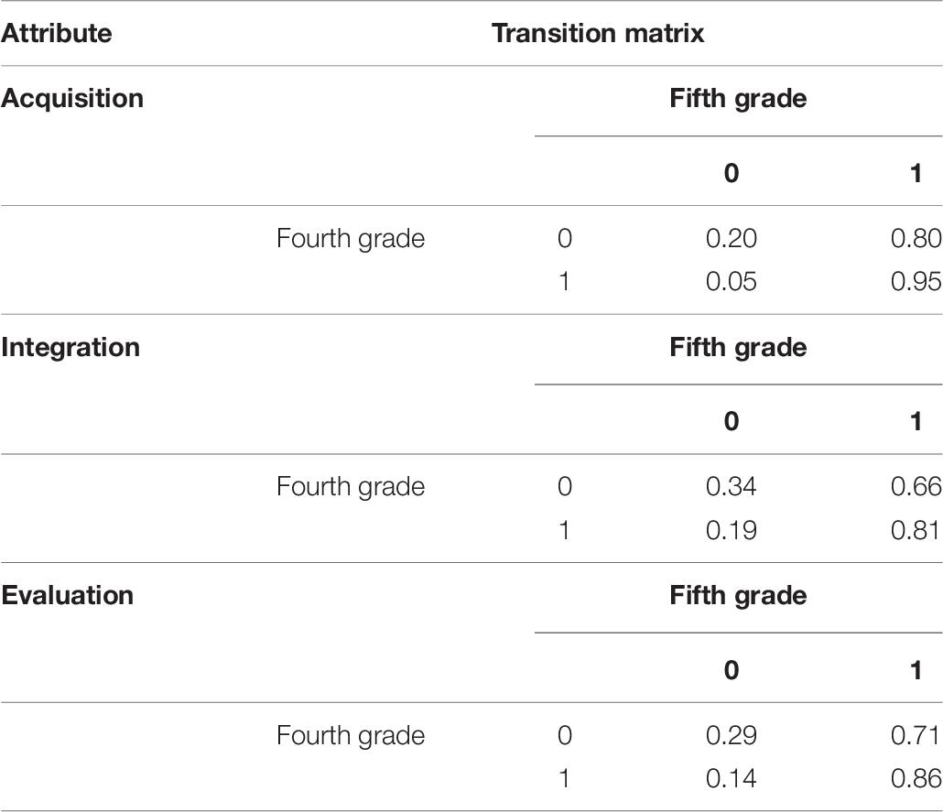Click Fifth grade heading under Acquisition
This screenshot has width=943, height=812.
click(738, 99)
